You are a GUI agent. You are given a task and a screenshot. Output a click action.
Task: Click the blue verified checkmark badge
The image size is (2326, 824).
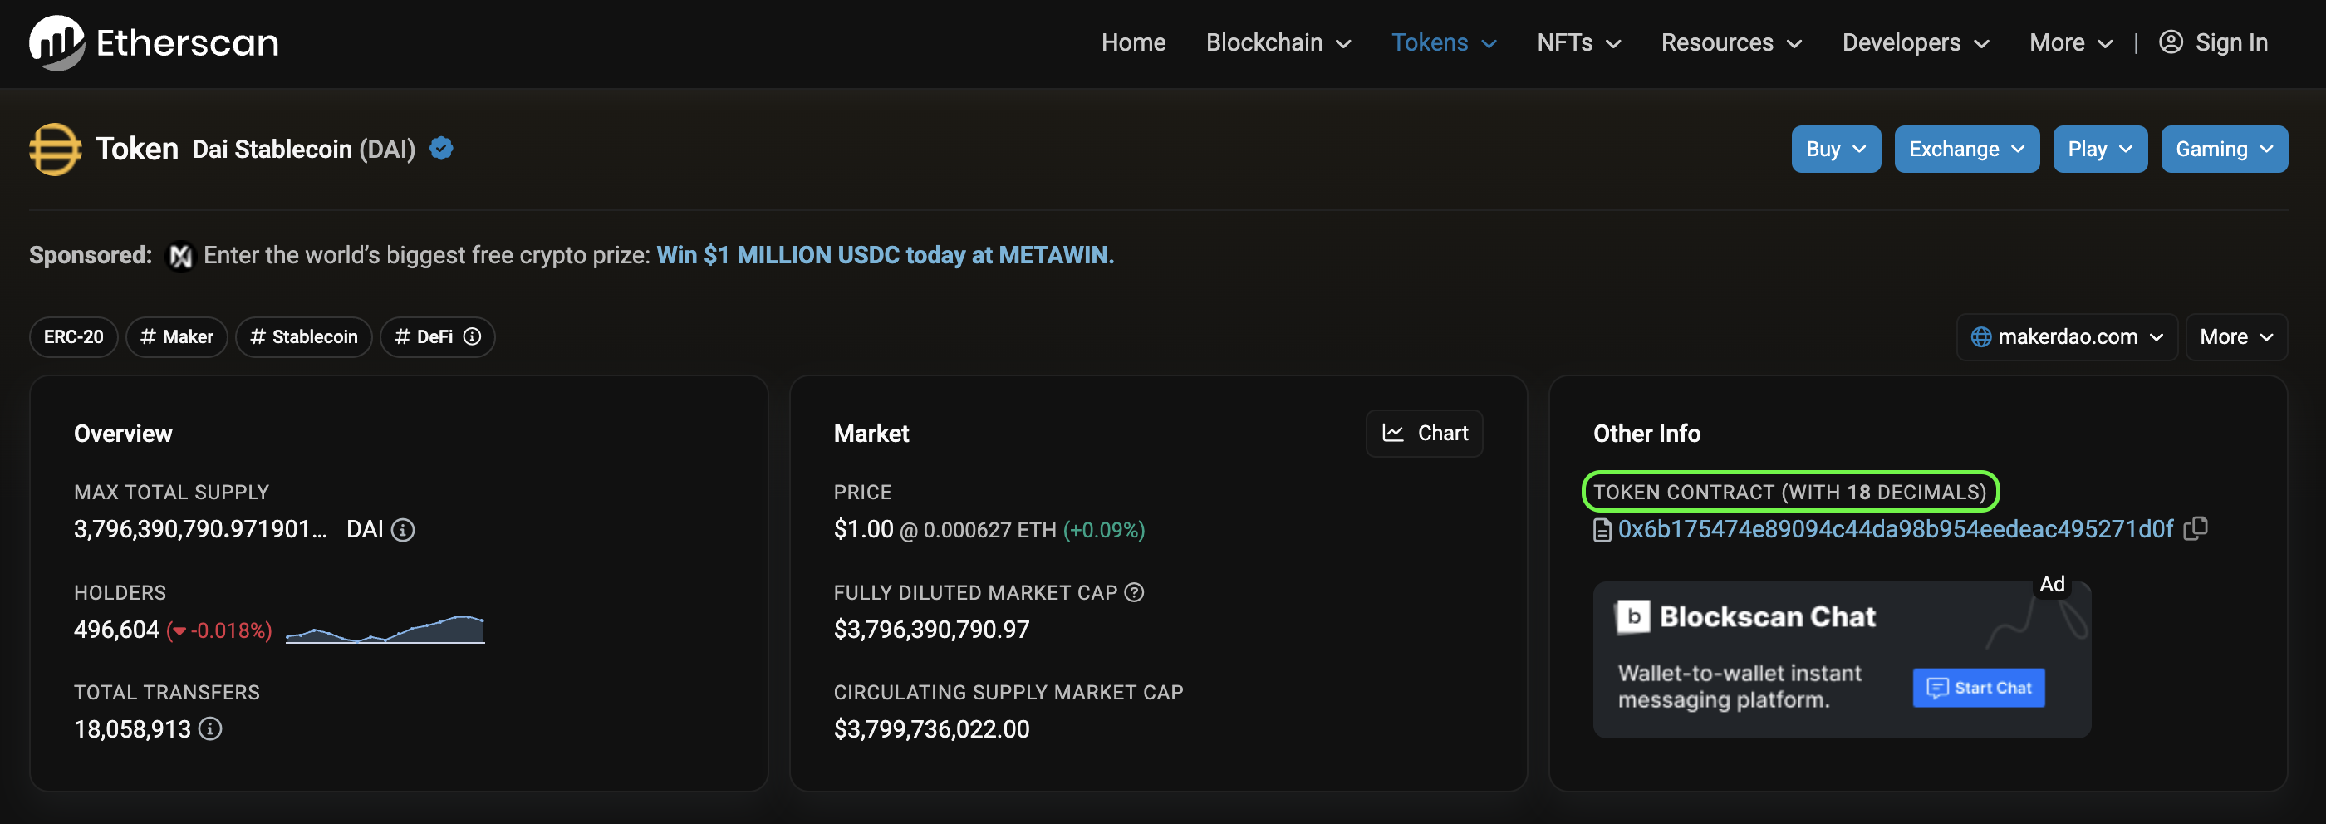click(440, 148)
